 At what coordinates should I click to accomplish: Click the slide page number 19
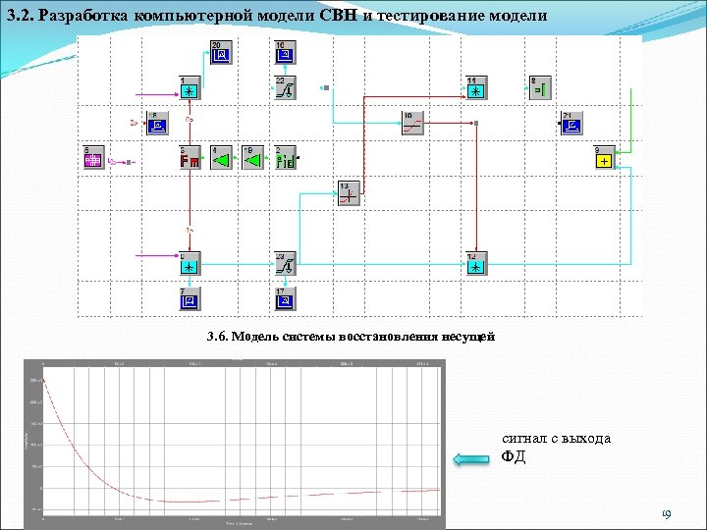coord(666,513)
